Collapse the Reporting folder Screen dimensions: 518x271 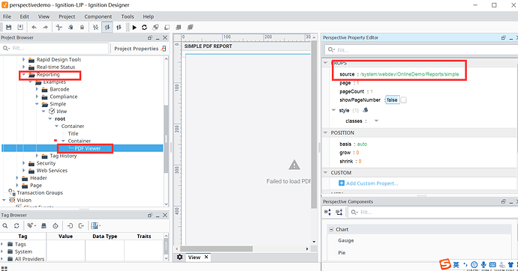pos(23,74)
